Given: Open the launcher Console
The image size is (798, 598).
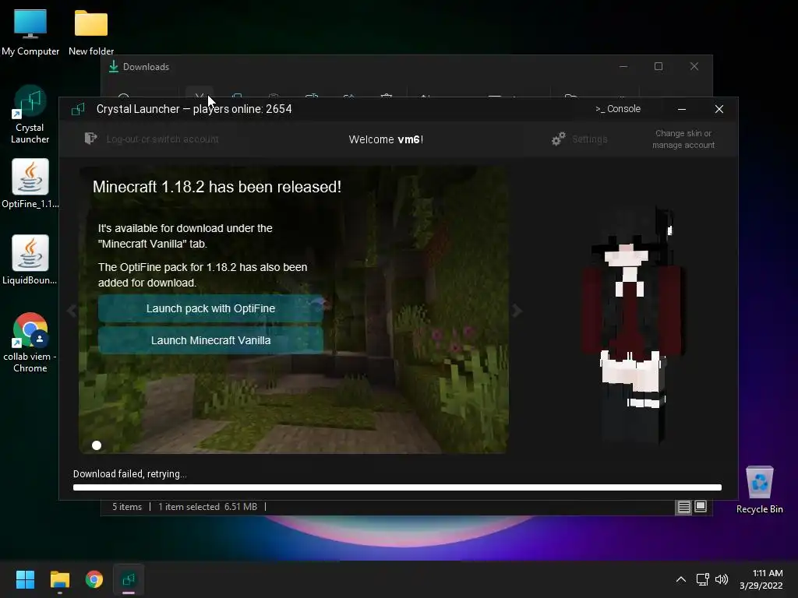Looking at the screenshot, I should (x=618, y=109).
